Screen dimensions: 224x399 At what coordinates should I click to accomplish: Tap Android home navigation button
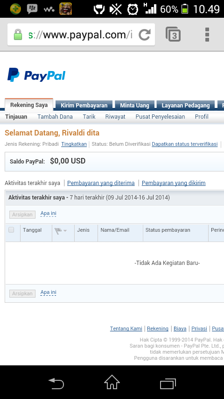pos(112,382)
